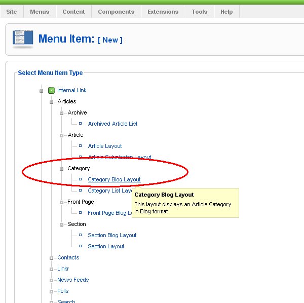Click bullet icon beside Section Blog Layout
Screen dimensions: 304x303
click(80, 235)
